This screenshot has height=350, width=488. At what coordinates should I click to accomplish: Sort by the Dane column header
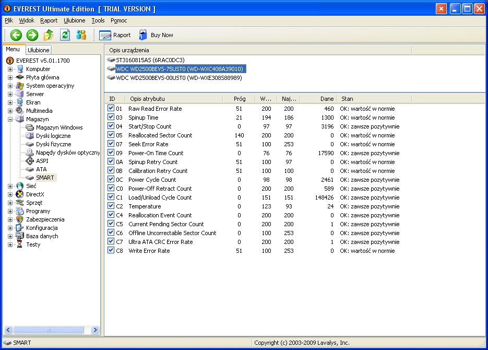317,99
